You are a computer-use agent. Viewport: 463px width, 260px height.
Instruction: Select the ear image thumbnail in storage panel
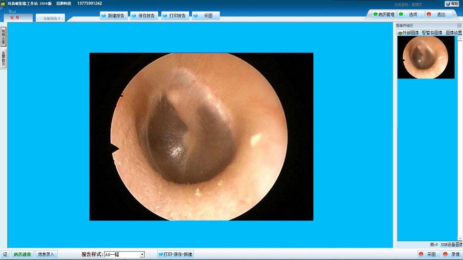click(426, 57)
